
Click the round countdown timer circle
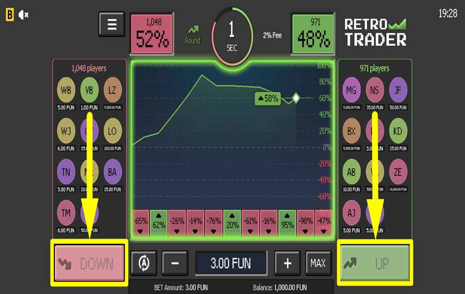coord(232,36)
